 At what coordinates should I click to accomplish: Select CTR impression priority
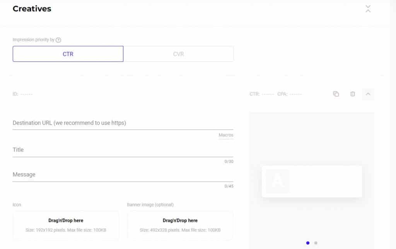(68, 54)
